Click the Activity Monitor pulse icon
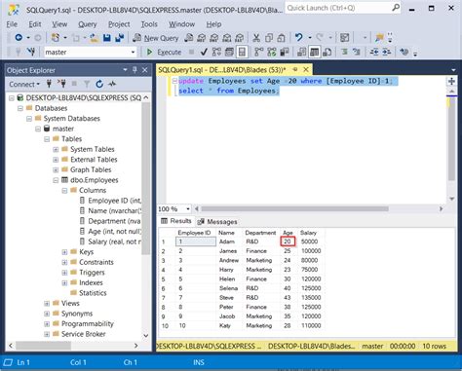The image size is (462, 371). pyautogui.click(x=112, y=84)
